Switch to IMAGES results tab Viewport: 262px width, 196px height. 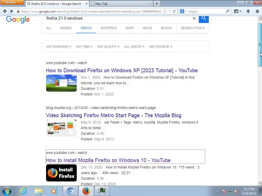point(66,28)
